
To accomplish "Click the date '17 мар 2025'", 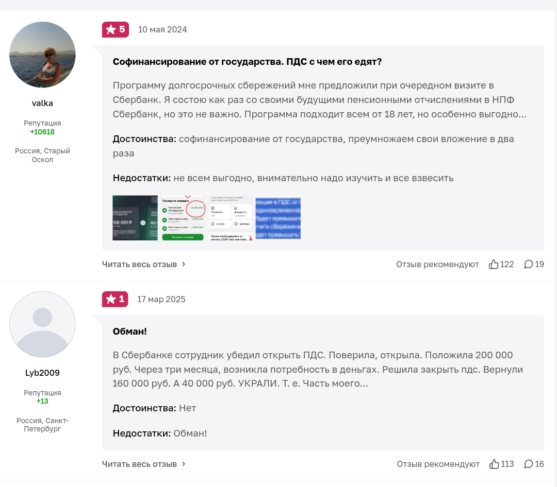I will point(161,299).
